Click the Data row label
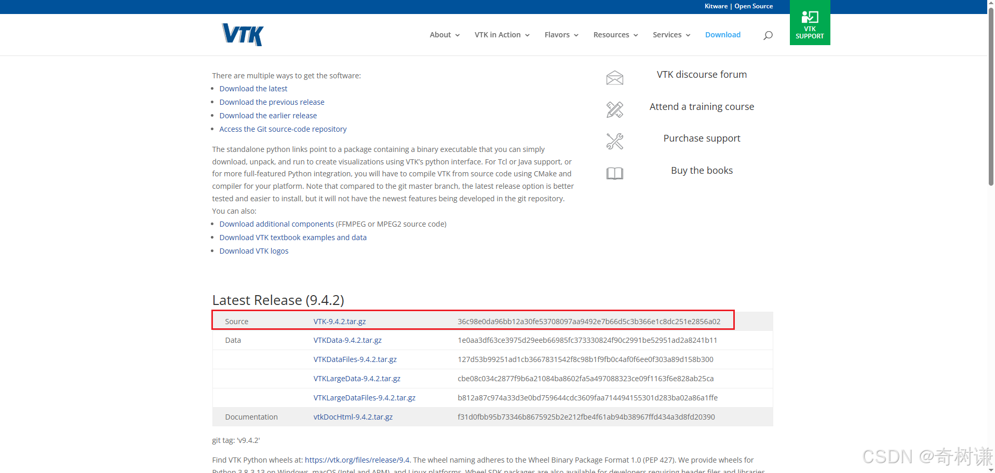The width and height of the screenshot is (995, 473). 233,340
